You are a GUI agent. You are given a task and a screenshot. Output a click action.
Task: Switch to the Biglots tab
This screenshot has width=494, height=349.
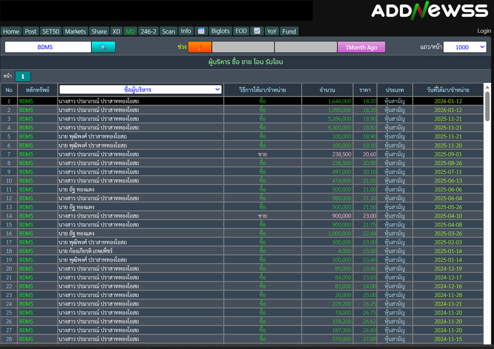pos(221,31)
